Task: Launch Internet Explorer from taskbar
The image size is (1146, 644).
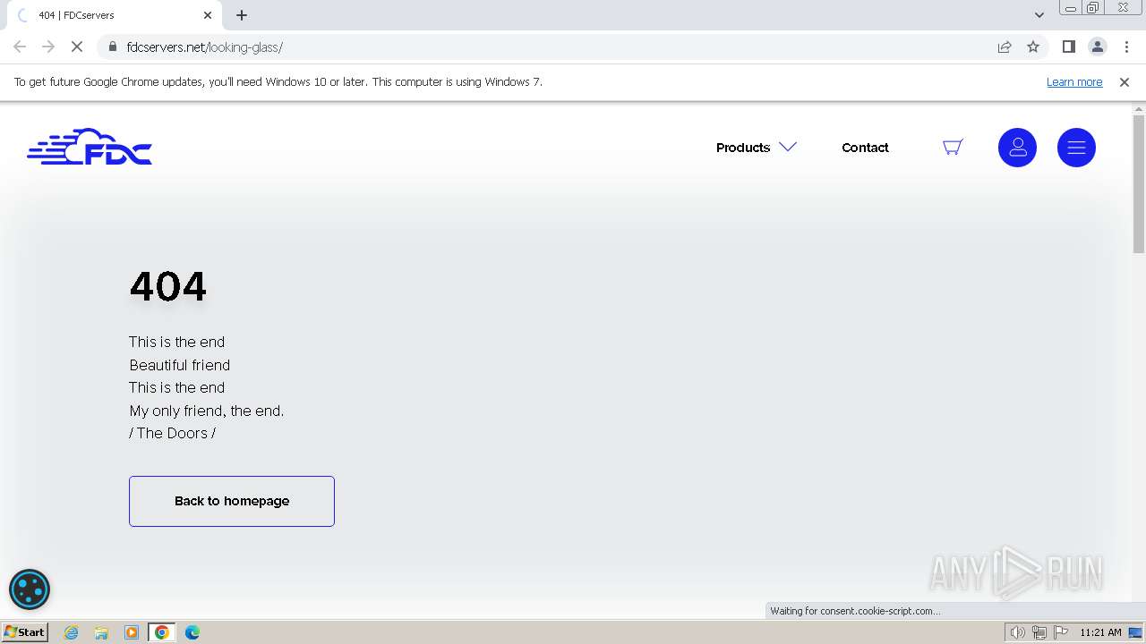Action: 72,632
